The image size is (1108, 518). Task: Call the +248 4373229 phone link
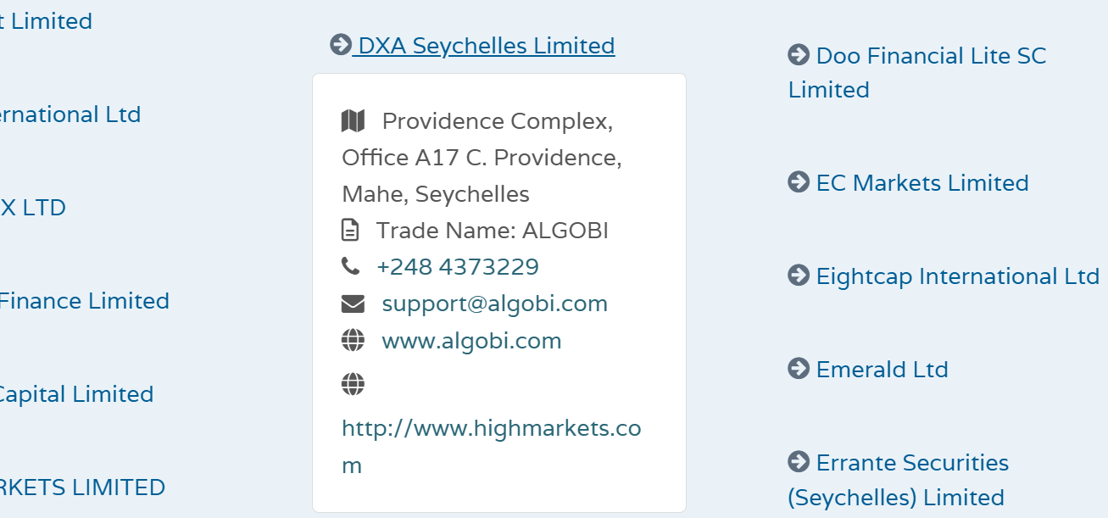coord(458,267)
